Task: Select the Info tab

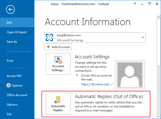Action: [17, 22]
